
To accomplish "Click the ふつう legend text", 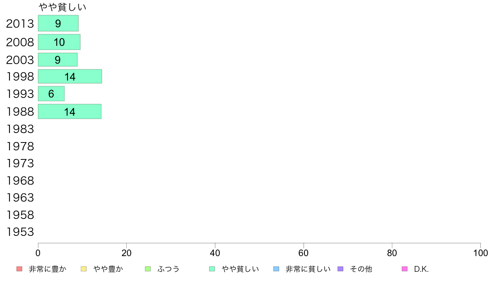I will point(168,269).
